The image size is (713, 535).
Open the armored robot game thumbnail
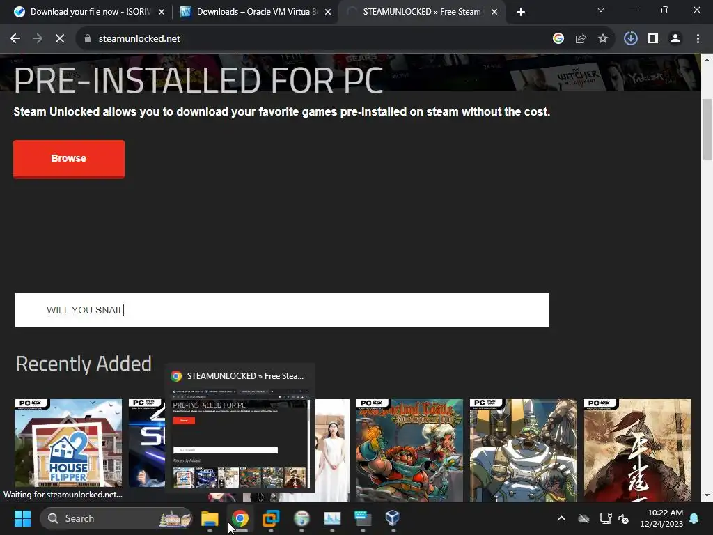tap(524, 450)
